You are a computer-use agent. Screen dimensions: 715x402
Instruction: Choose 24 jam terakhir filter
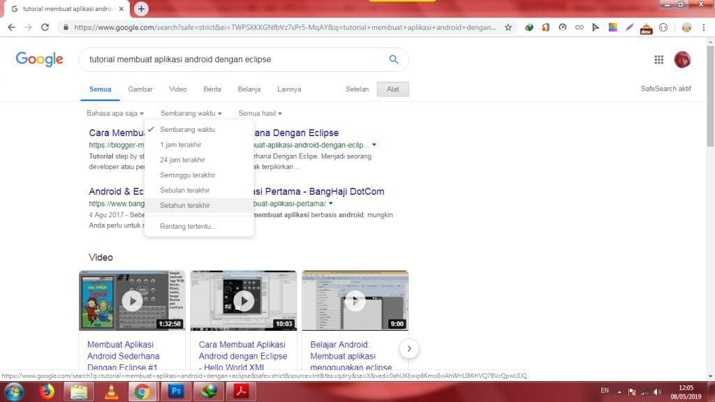(x=199, y=160)
